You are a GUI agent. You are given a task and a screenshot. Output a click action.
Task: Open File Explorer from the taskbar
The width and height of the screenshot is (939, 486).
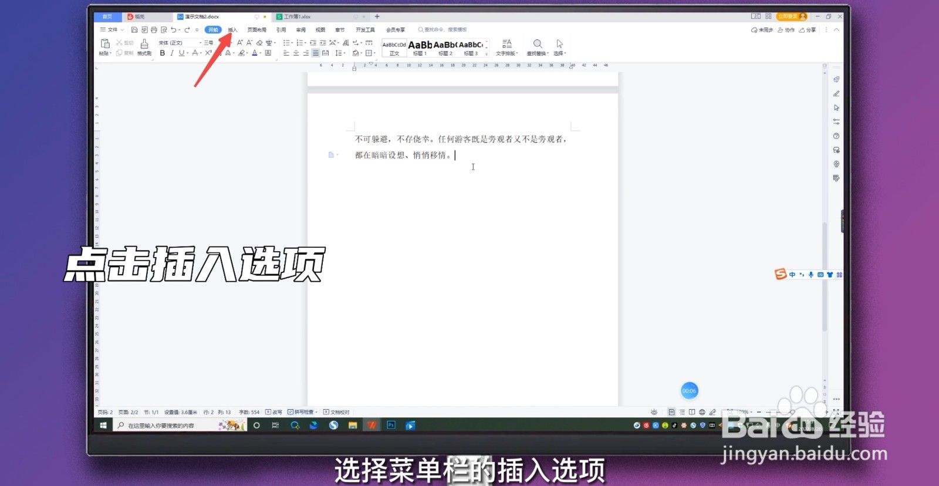pos(352,425)
